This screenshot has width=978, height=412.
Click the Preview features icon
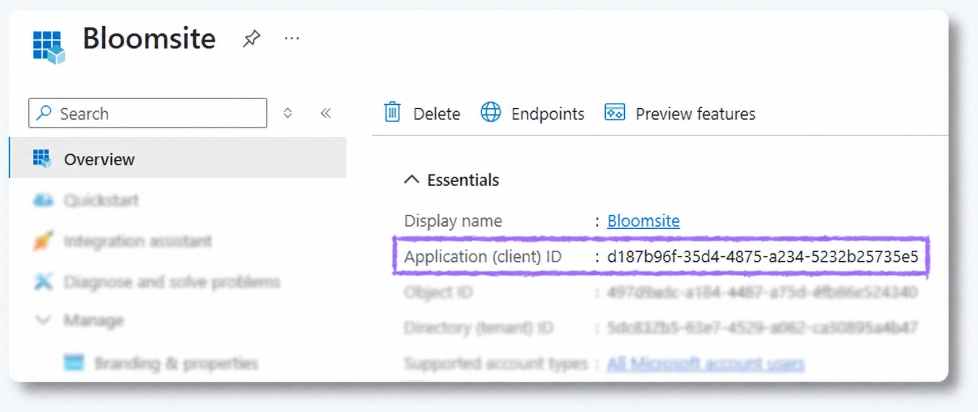point(615,112)
